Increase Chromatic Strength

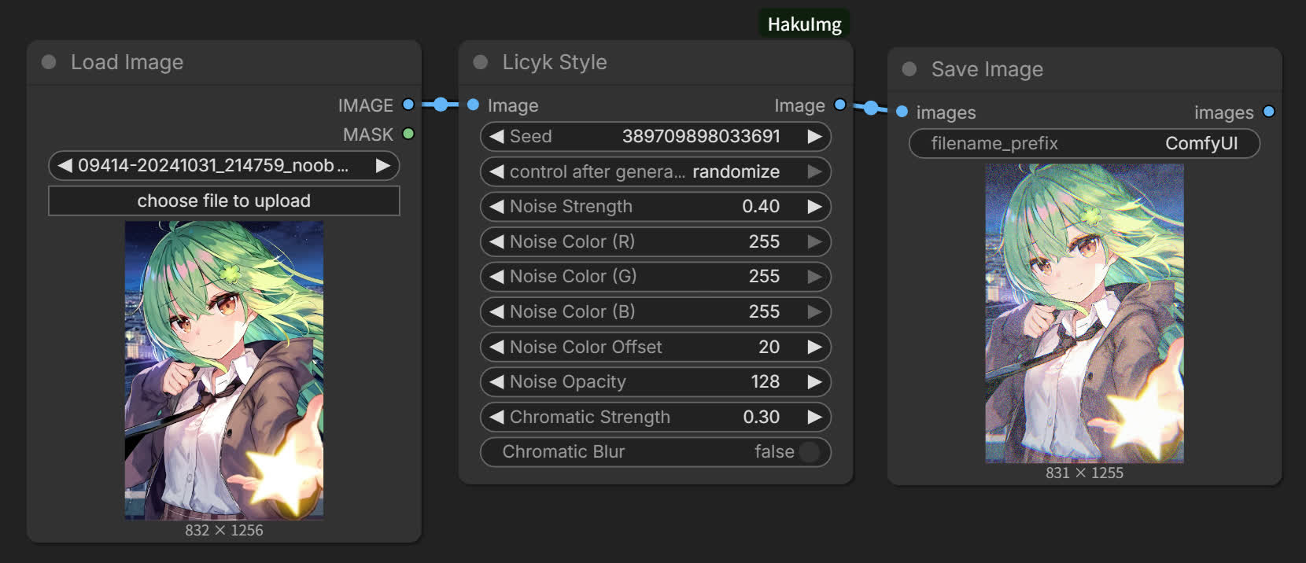click(814, 417)
